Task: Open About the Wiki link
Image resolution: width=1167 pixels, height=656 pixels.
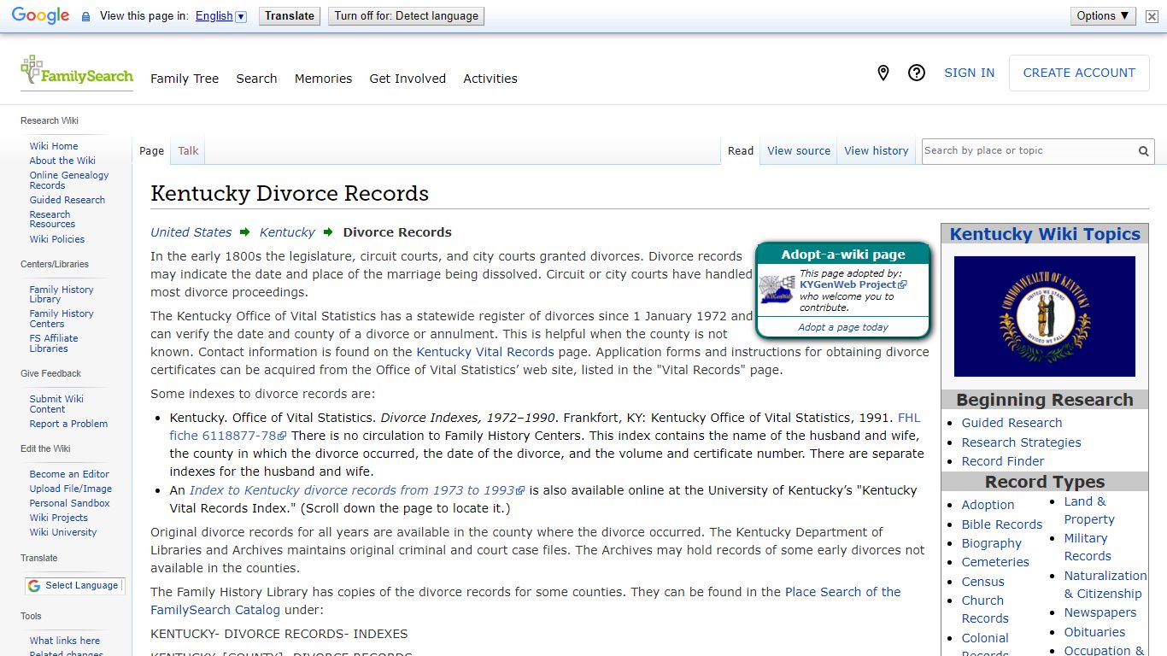Action: point(62,161)
